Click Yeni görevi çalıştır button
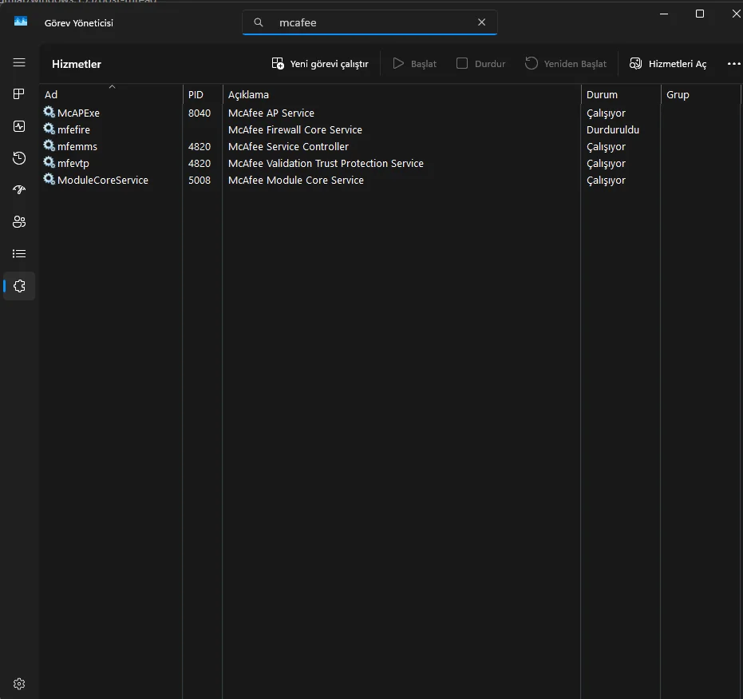The width and height of the screenshot is (743, 699). click(320, 64)
